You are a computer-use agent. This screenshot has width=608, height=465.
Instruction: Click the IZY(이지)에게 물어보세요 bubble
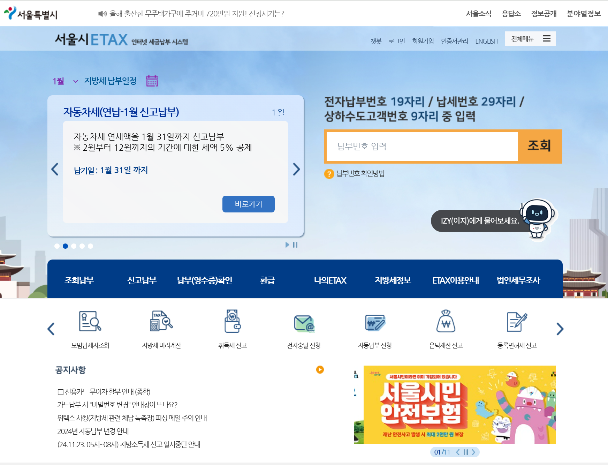tap(480, 221)
